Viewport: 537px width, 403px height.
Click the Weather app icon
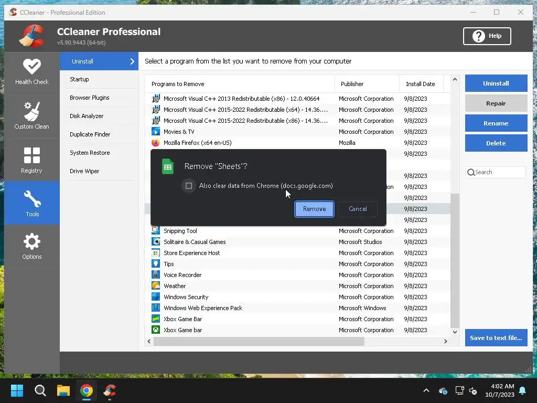tap(156, 286)
